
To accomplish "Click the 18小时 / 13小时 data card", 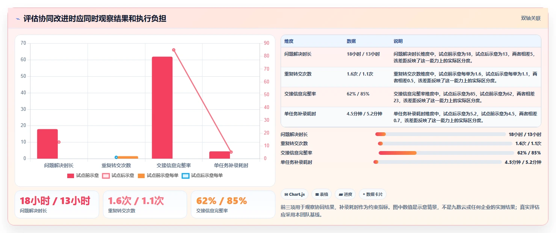I will [x=57, y=204].
